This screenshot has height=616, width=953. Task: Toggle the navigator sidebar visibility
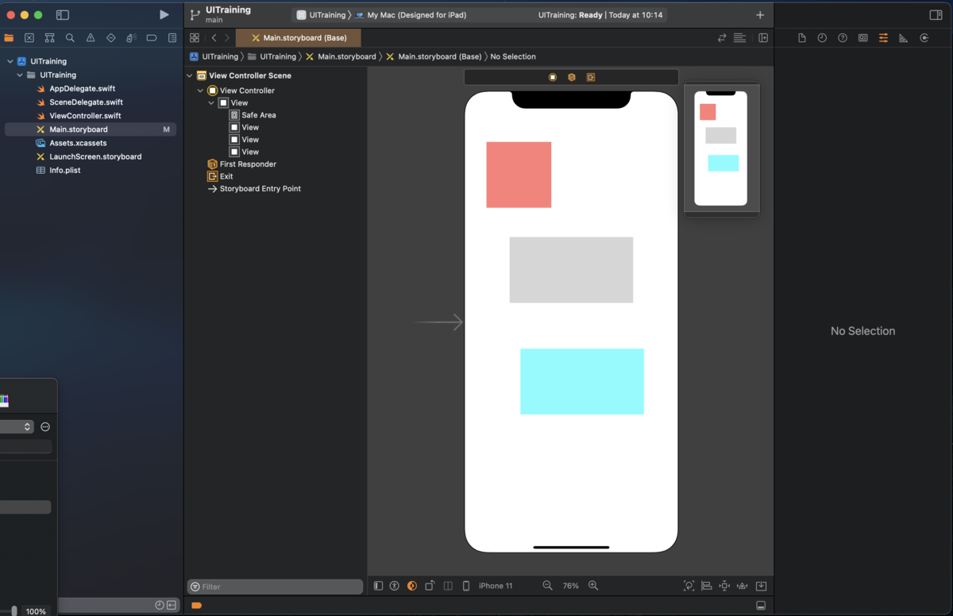[x=63, y=15]
